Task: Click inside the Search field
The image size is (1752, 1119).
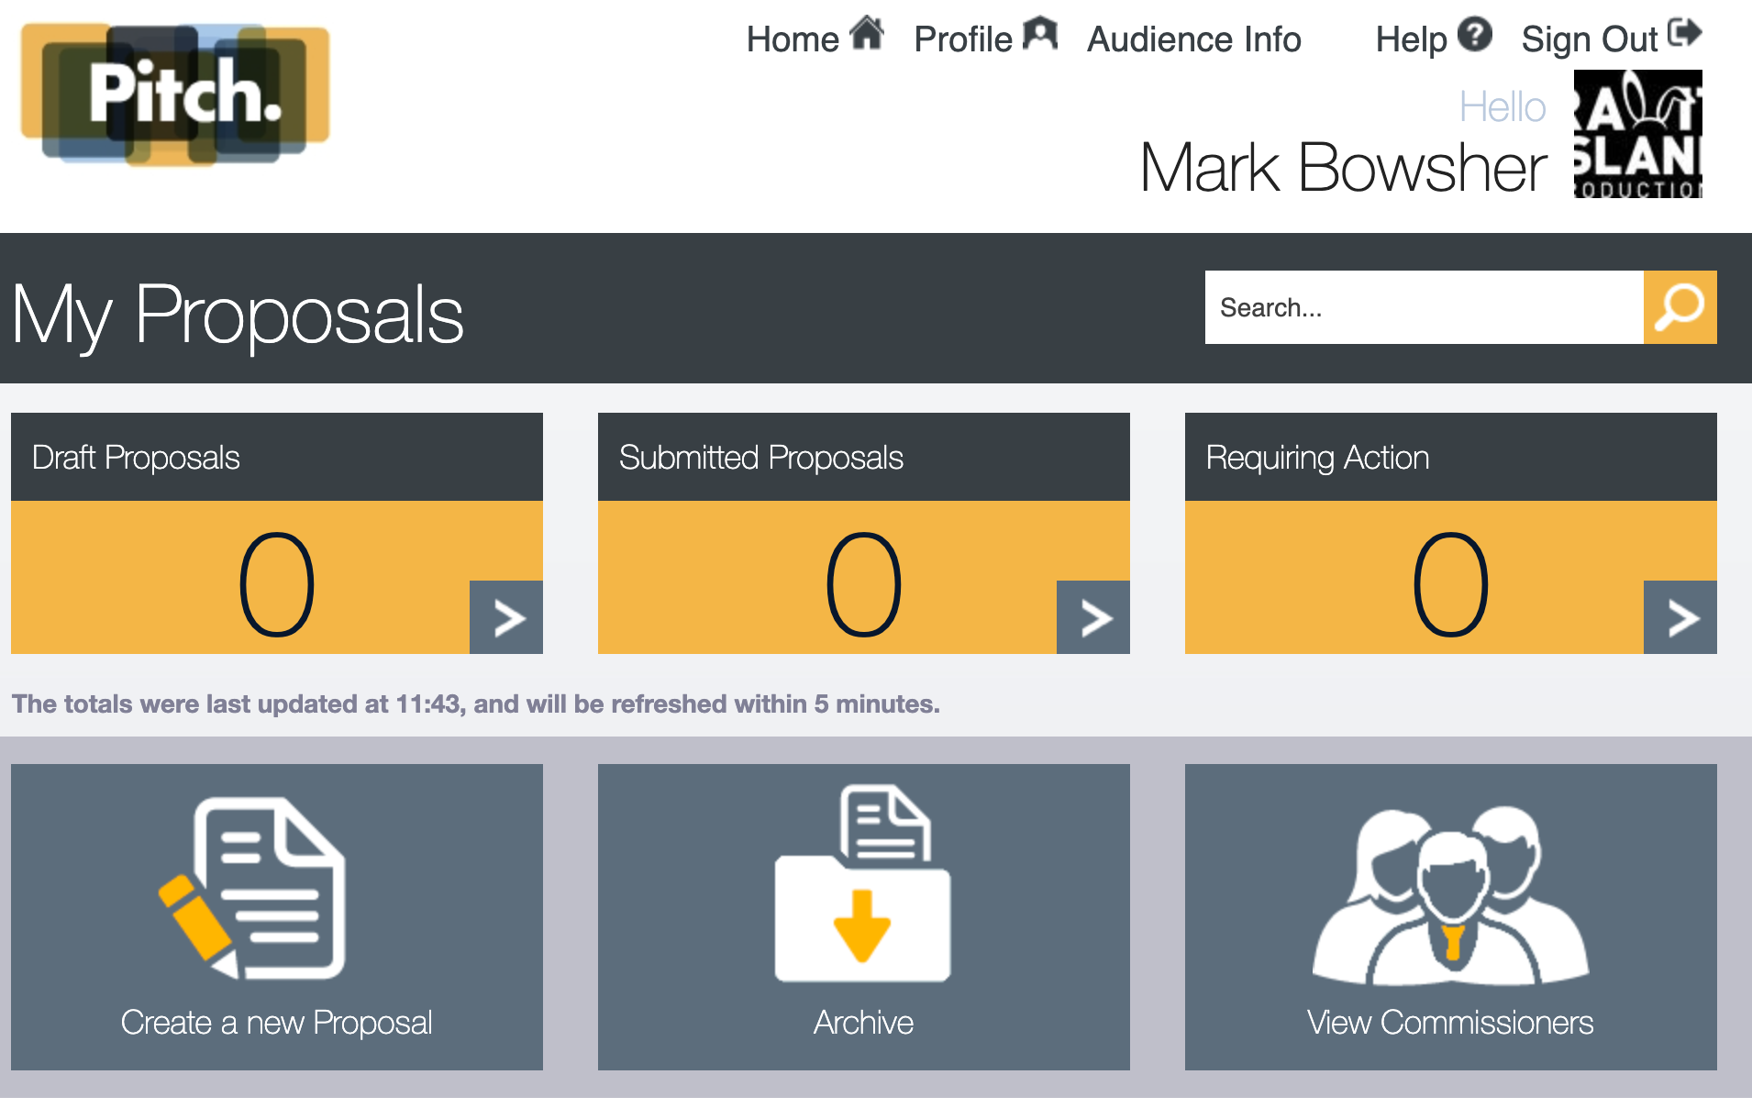Action: point(1376,307)
